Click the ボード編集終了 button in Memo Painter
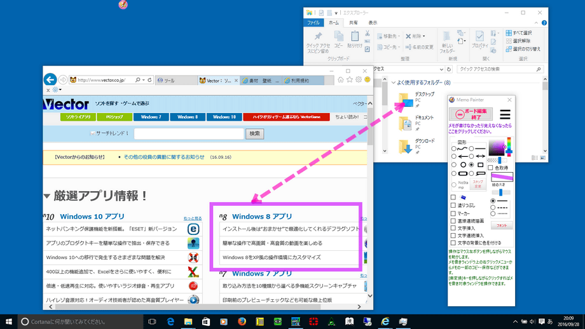 click(471, 114)
